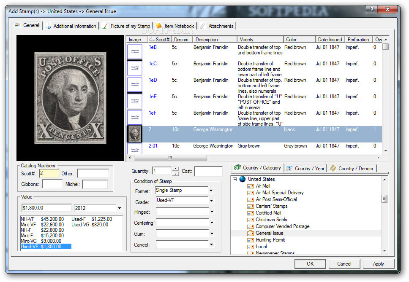Open the Picture of my Stamp tab
This screenshot has width=409, height=282.
tap(126, 26)
